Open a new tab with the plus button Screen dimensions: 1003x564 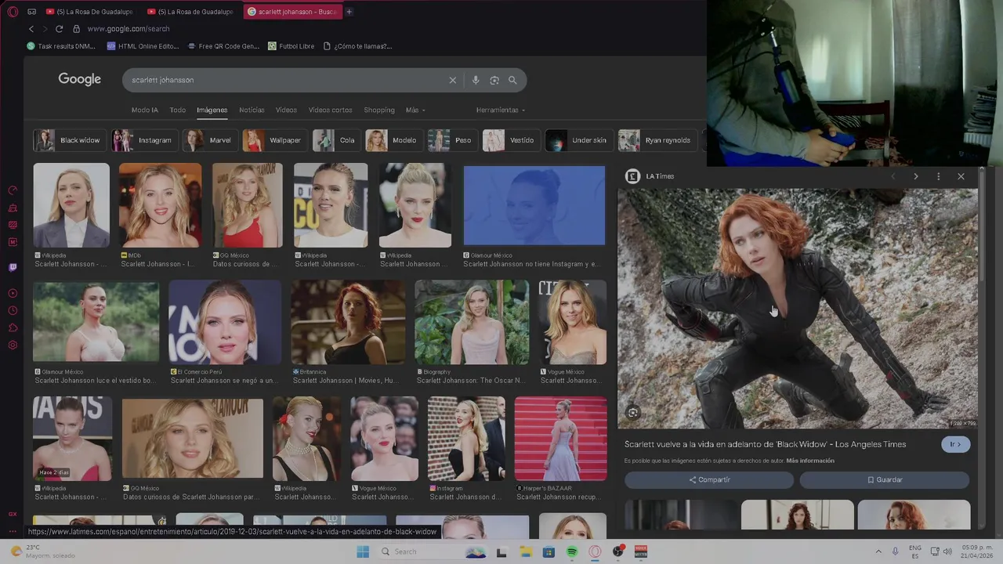point(349,12)
